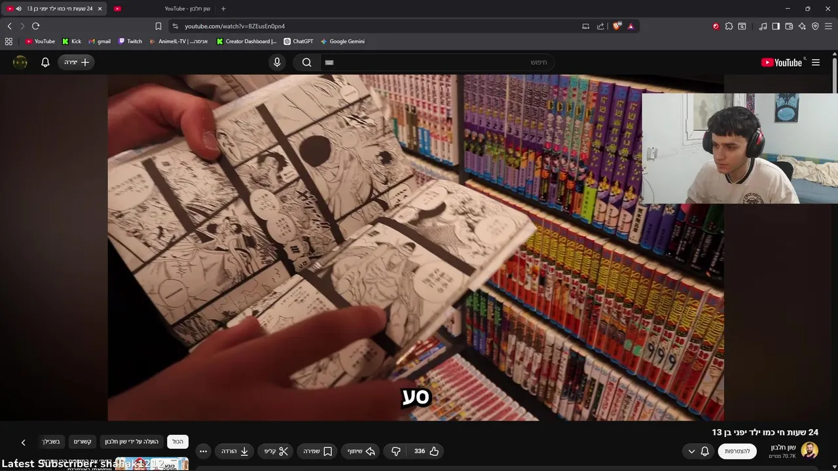The image size is (838, 471).
Task: Open the ChatGPT bookmark
Action: 299,41
